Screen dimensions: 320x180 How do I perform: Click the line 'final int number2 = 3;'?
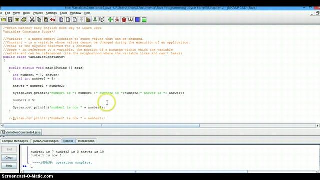pyautogui.click(x=34, y=79)
